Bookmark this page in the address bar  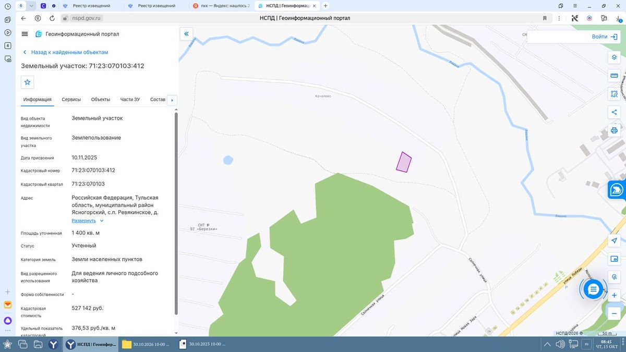[x=545, y=18]
